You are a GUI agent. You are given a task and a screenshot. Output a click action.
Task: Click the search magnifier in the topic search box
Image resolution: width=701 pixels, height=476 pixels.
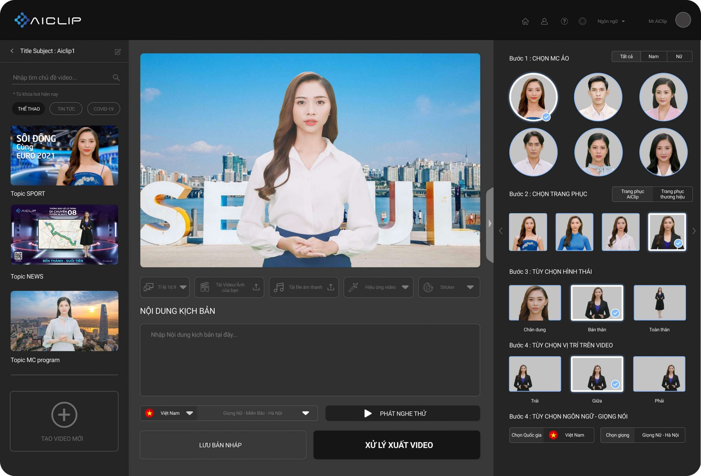[x=116, y=78]
